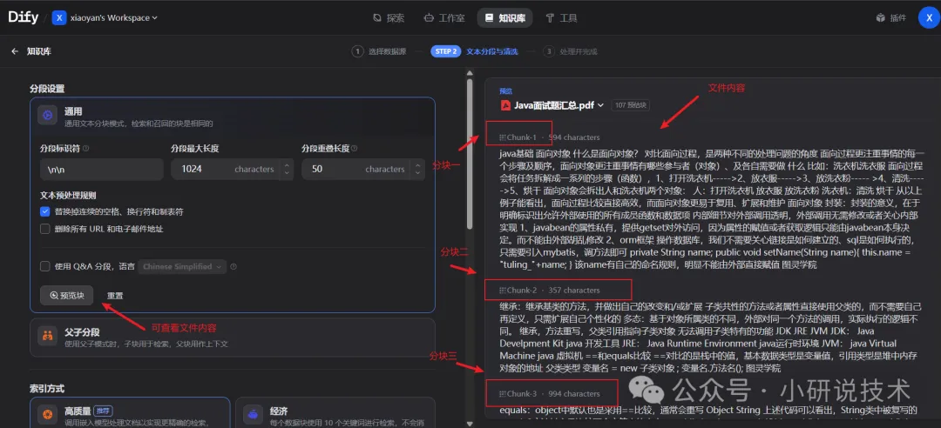
Task: Click the PDF file icon in preview
Action: 504,105
